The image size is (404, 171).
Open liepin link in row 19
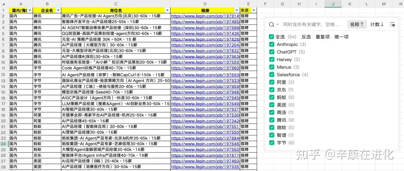pyautogui.click(x=205, y=115)
